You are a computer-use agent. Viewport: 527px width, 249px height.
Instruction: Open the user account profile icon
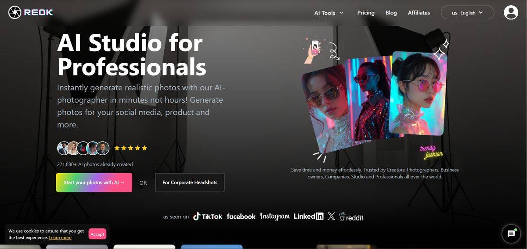point(511,12)
